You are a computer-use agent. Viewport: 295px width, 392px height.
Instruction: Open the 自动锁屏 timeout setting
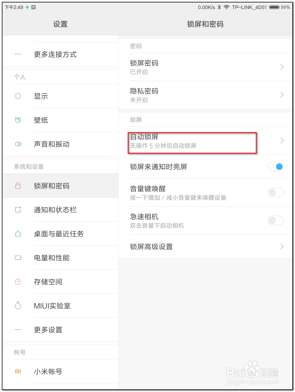click(192, 141)
